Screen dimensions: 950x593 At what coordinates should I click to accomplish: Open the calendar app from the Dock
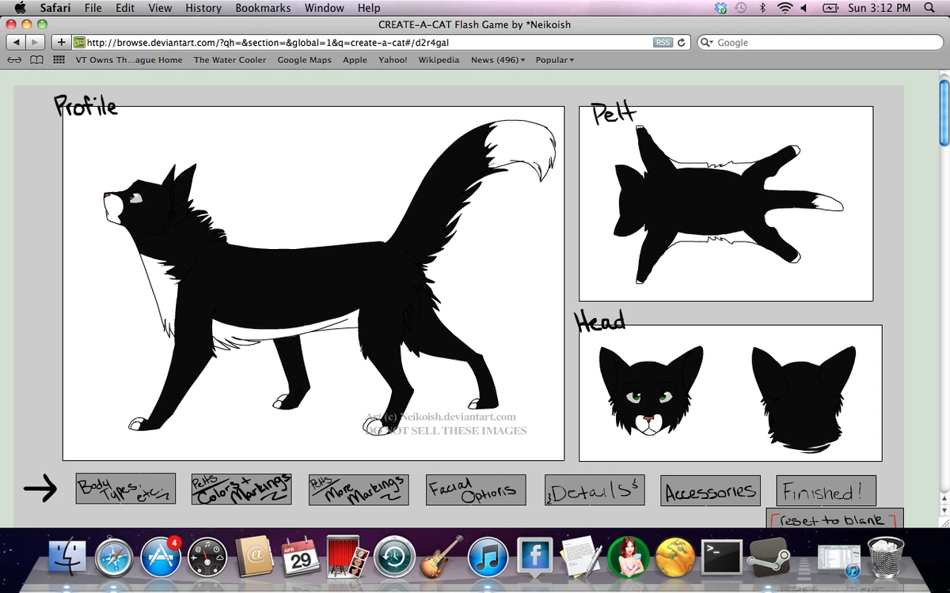coord(299,557)
